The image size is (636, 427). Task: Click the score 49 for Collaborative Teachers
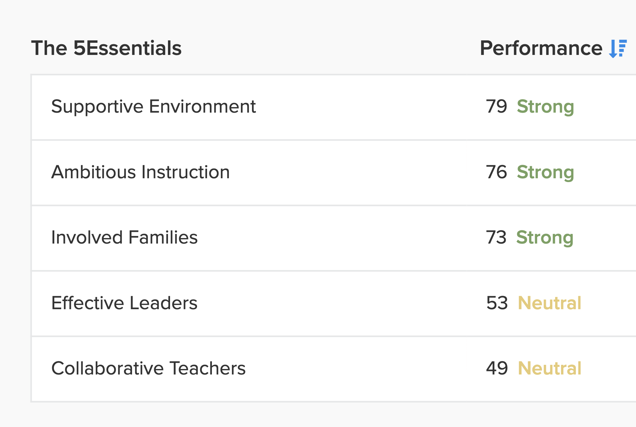click(x=497, y=368)
